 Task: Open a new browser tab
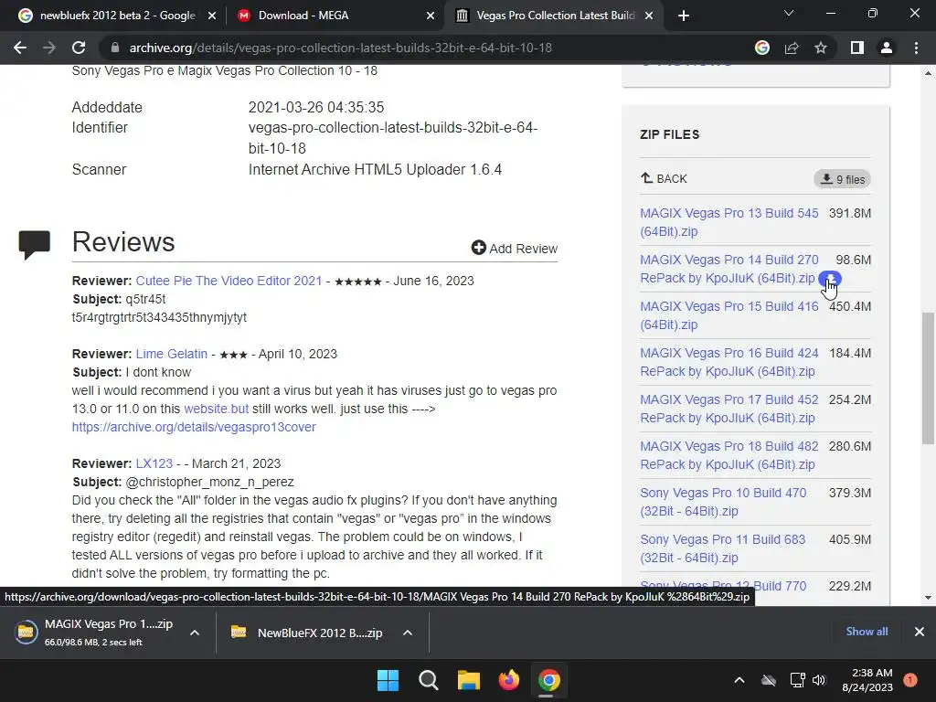[684, 16]
